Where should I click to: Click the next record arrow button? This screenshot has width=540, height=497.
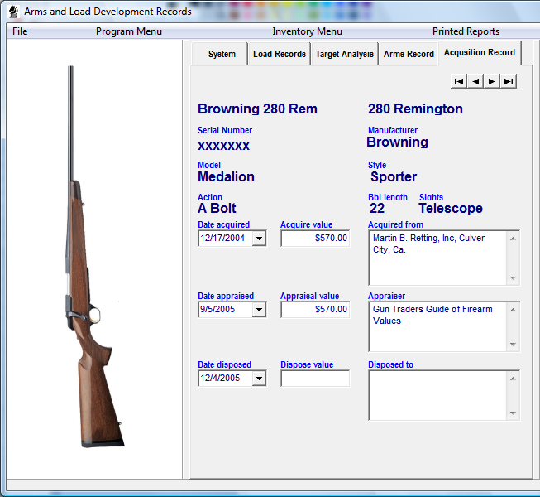[x=492, y=81]
